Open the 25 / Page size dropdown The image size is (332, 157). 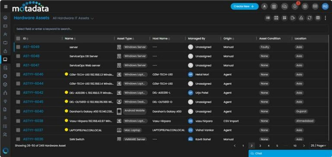[319, 146]
